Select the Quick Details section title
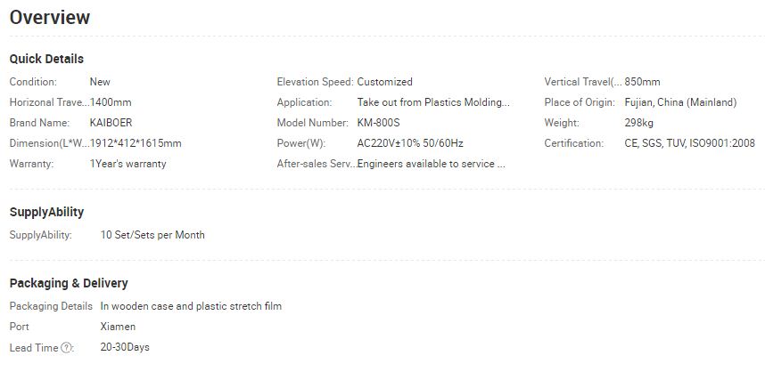This screenshot has height=372, width=765. pos(46,59)
